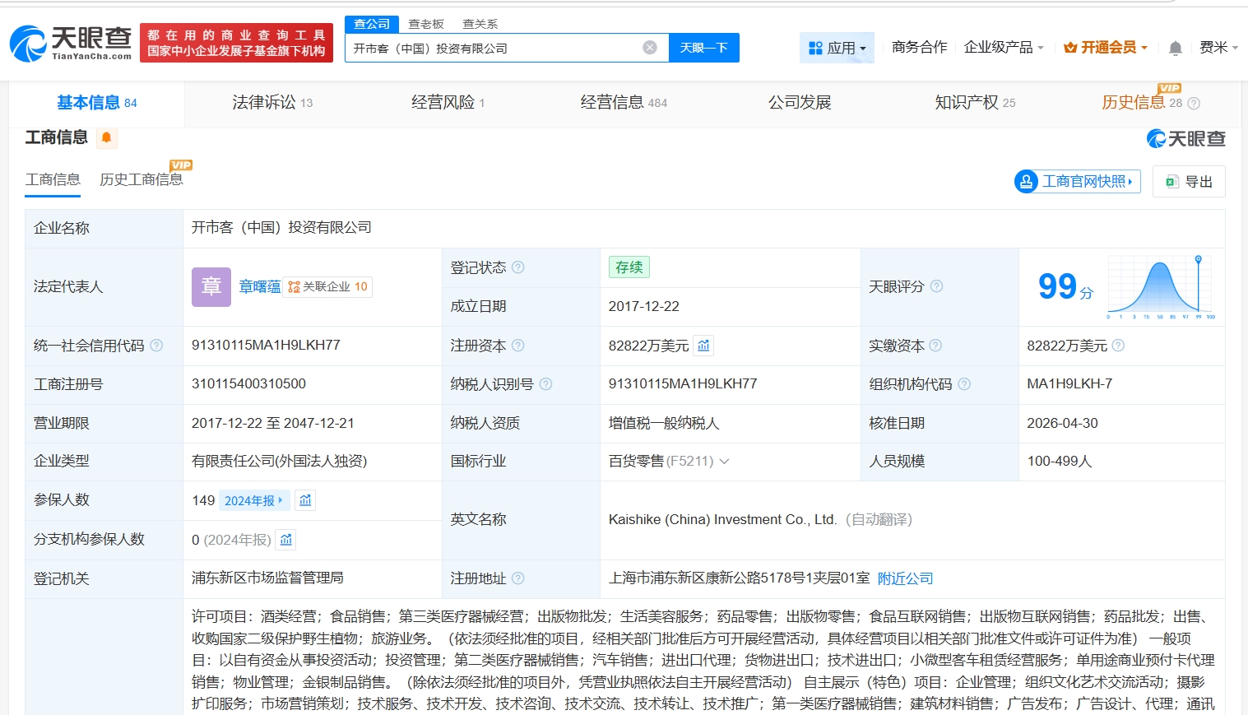The height and width of the screenshot is (715, 1248).
Task: Open the 应用 dropdown menu
Action: [x=837, y=48]
